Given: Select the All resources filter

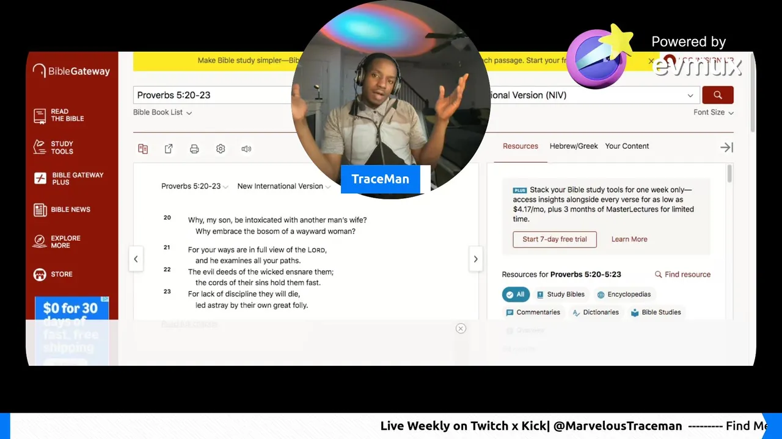Looking at the screenshot, I should [516, 294].
